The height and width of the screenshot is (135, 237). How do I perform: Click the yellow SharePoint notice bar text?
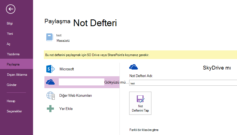tap(97, 55)
